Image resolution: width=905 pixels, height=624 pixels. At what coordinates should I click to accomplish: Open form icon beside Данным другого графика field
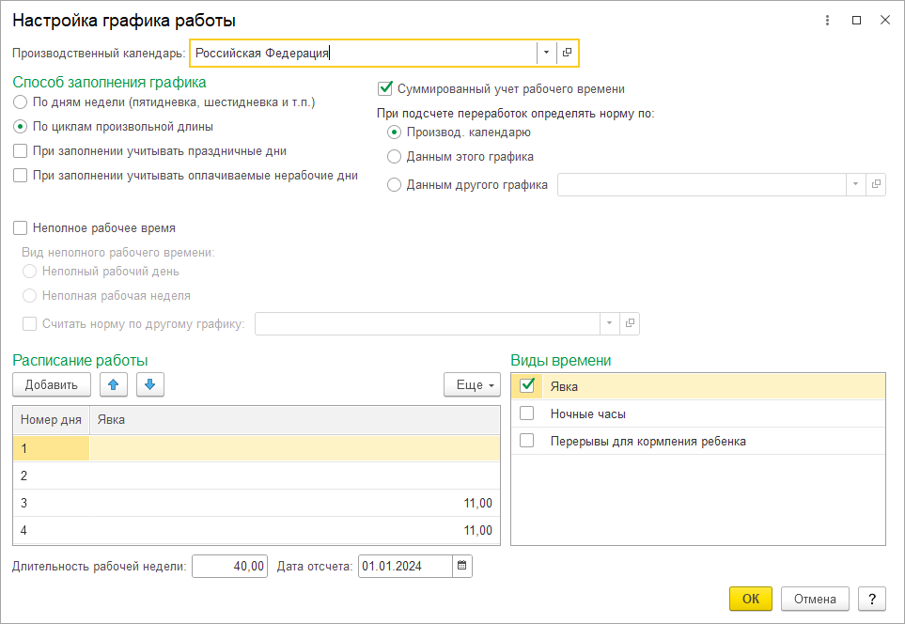pyautogui.click(x=876, y=184)
